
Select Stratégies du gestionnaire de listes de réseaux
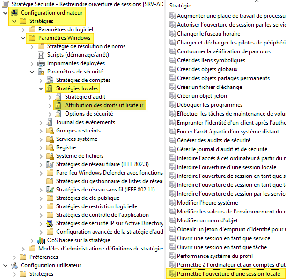tap(110, 181)
